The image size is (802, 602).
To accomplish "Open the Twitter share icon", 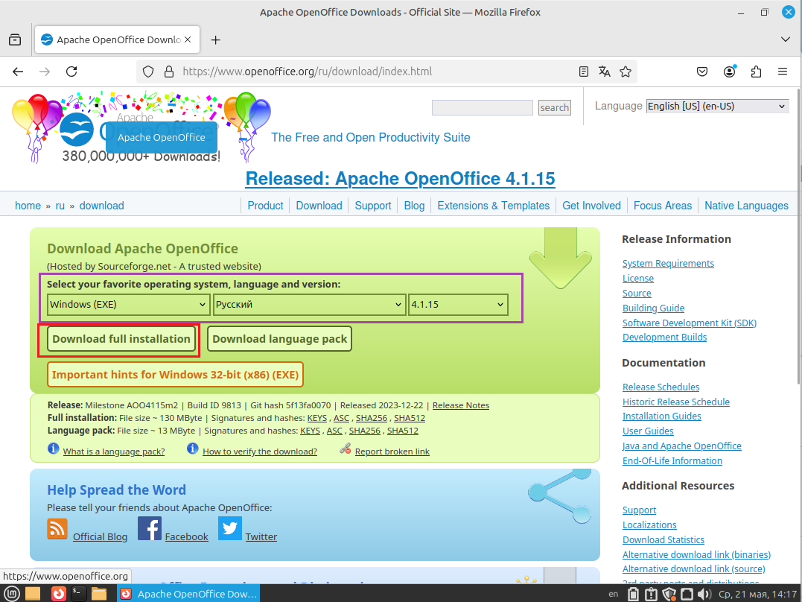I will tap(230, 528).
